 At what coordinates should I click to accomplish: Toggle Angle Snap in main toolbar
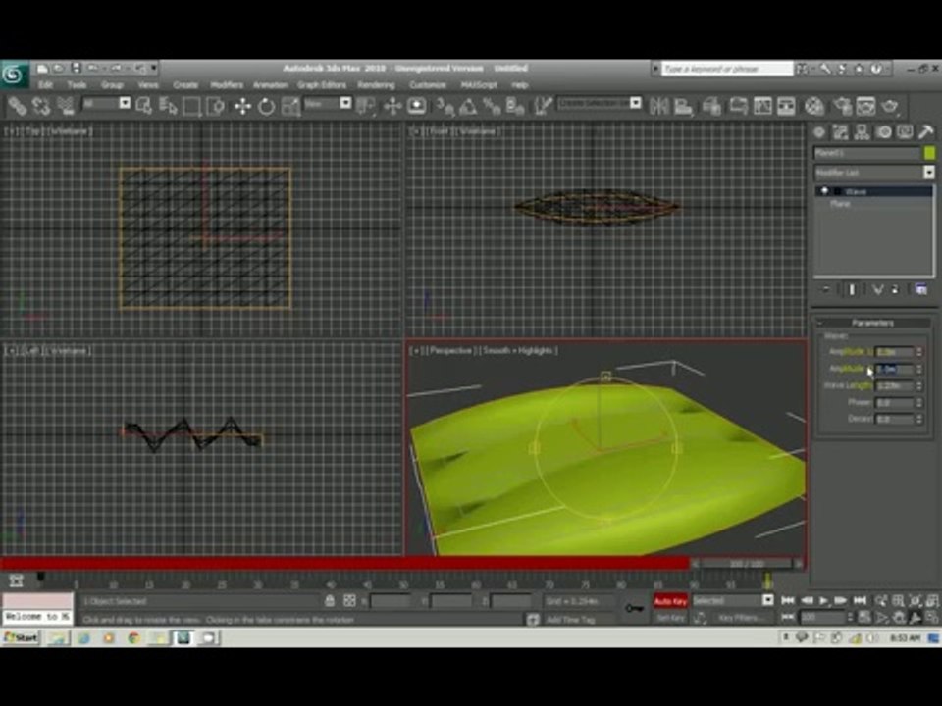tap(468, 107)
